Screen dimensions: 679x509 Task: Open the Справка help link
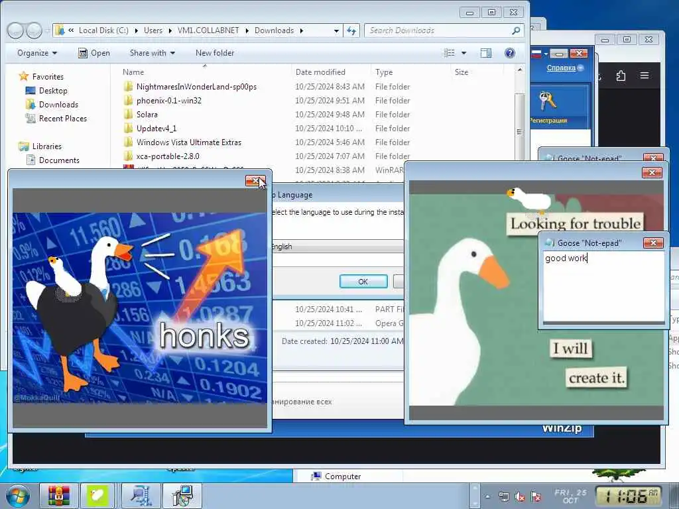click(x=561, y=68)
